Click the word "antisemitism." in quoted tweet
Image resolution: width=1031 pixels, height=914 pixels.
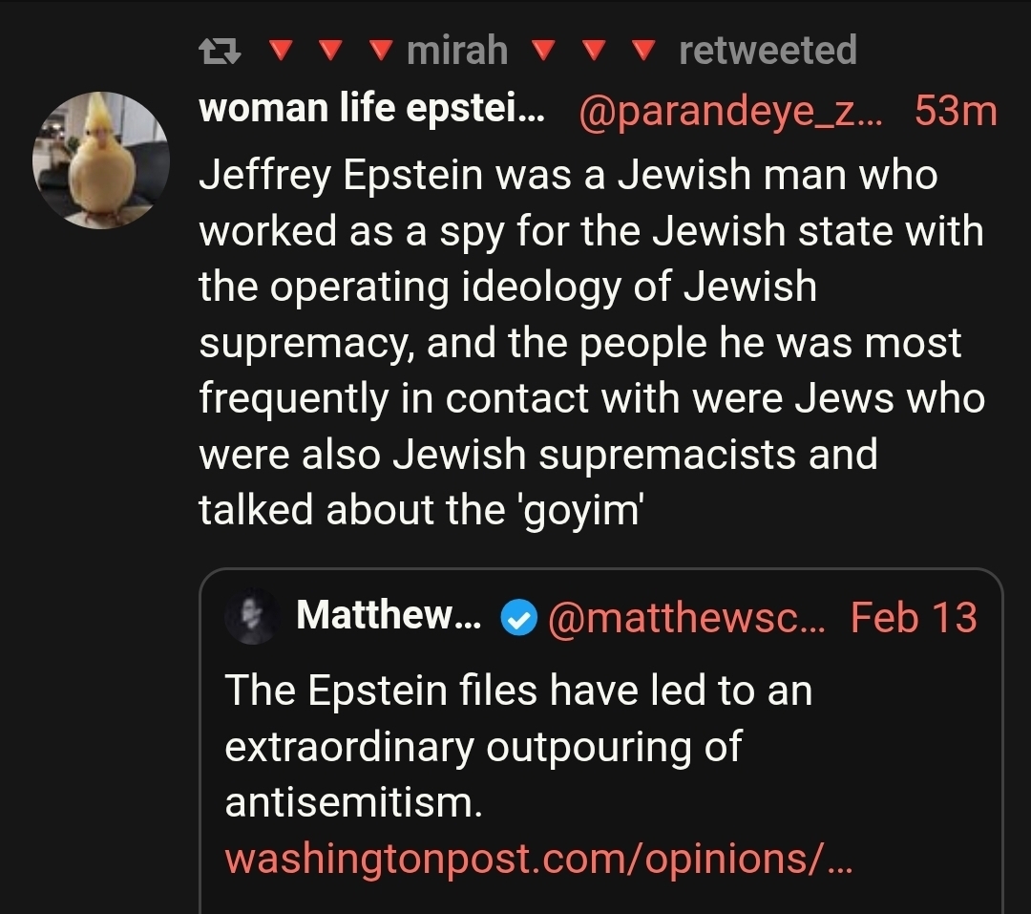tap(353, 802)
